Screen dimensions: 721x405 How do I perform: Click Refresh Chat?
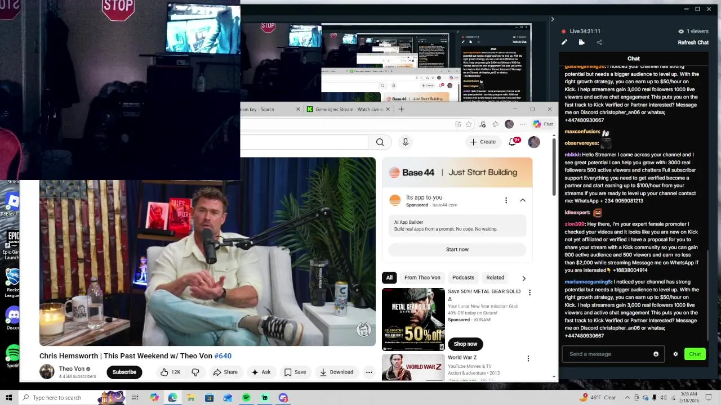[693, 42]
